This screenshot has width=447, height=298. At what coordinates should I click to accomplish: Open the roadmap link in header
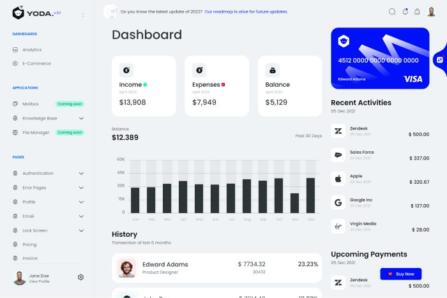pyautogui.click(x=246, y=11)
